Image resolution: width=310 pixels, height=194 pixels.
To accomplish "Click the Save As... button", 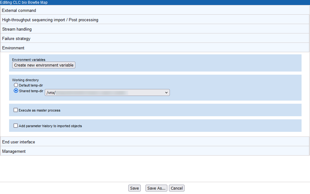I will (x=156, y=188).
